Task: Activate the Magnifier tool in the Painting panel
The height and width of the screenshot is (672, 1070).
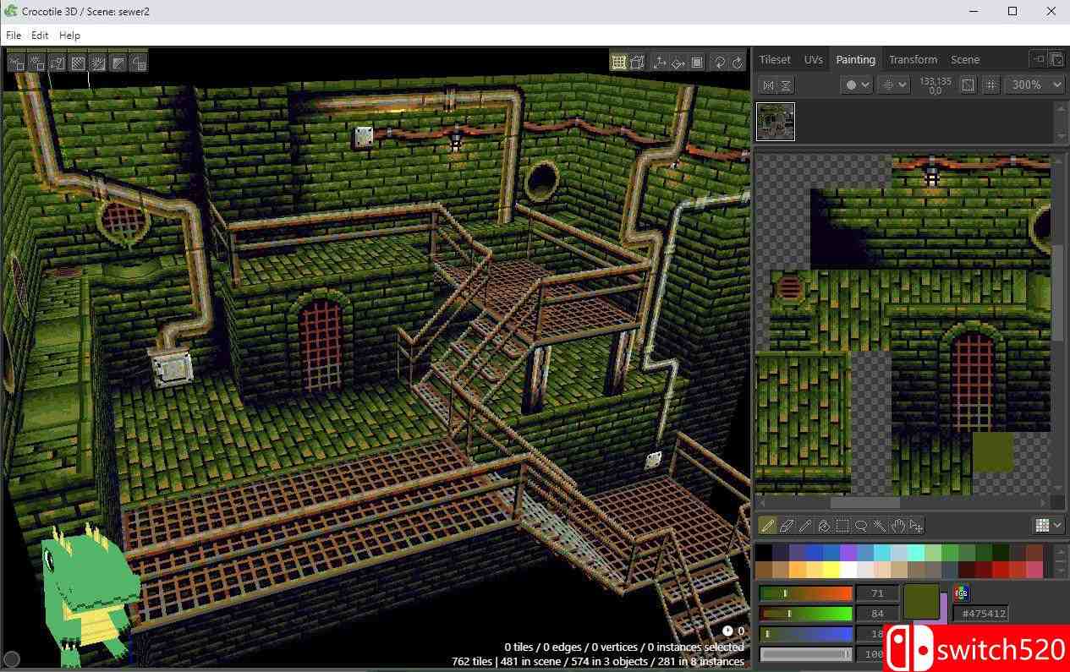Action: pos(861,526)
